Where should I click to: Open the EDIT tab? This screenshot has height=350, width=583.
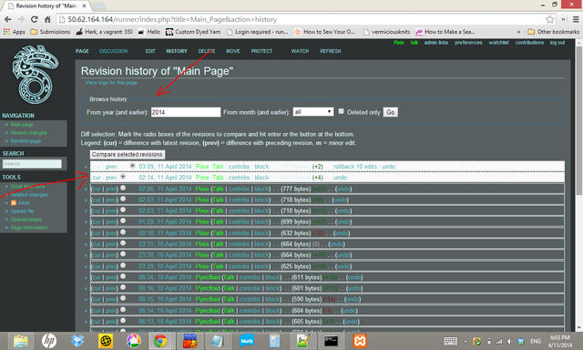pyautogui.click(x=150, y=51)
